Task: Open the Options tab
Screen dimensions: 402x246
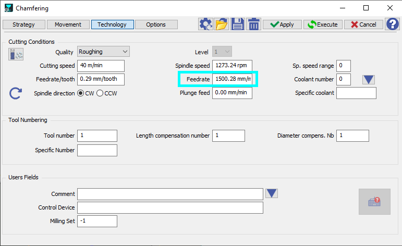Action: [156, 24]
